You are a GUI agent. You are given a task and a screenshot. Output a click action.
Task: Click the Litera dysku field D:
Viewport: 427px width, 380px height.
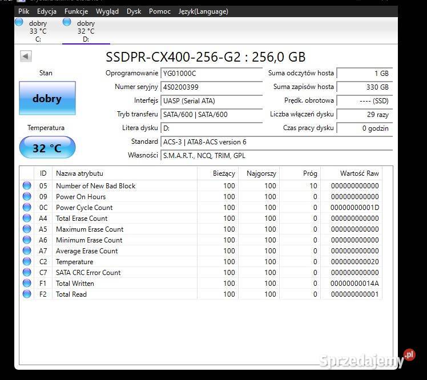pyautogui.click(x=211, y=128)
